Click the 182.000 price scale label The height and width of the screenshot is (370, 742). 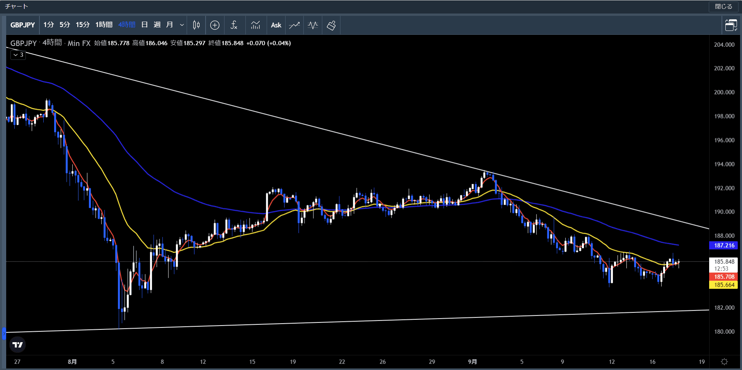[x=724, y=308]
